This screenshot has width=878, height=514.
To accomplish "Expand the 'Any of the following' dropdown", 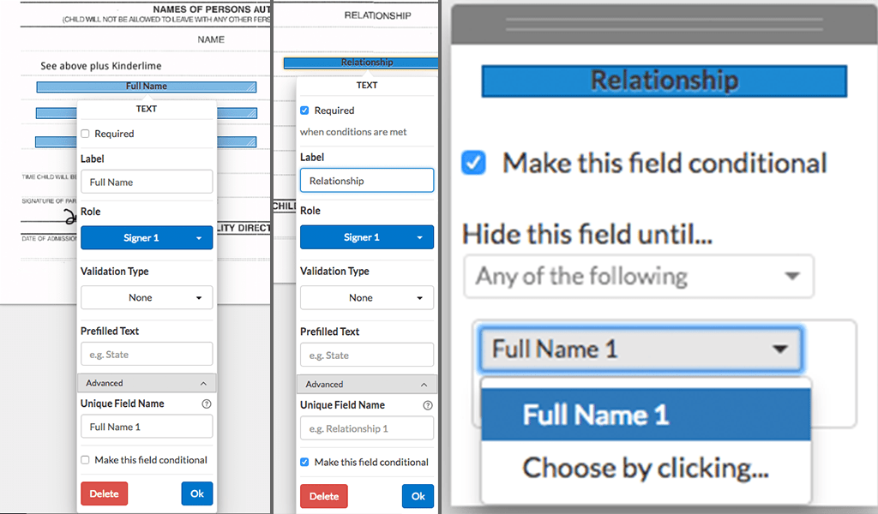I will [x=639, y=277].
